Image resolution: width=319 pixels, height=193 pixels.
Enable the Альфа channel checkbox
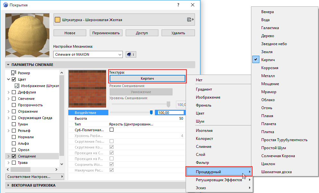(x=14, y=143)
